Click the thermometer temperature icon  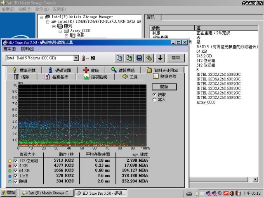click(x=83, y=58)
